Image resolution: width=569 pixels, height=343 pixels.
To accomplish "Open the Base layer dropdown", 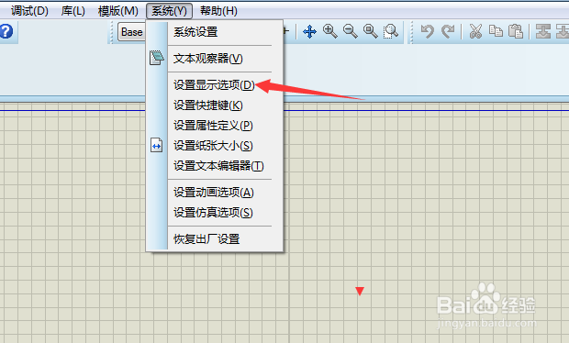I will pyautogui.click(x=132, y=32).
